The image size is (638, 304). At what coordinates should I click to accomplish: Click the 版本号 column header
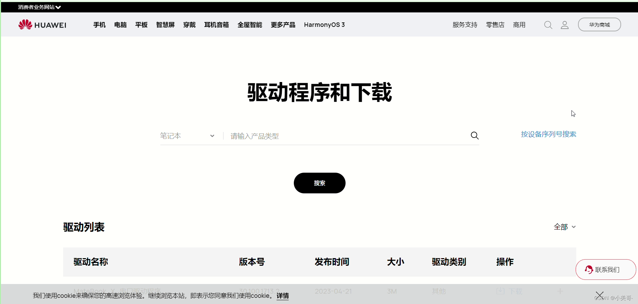[252, 262]
